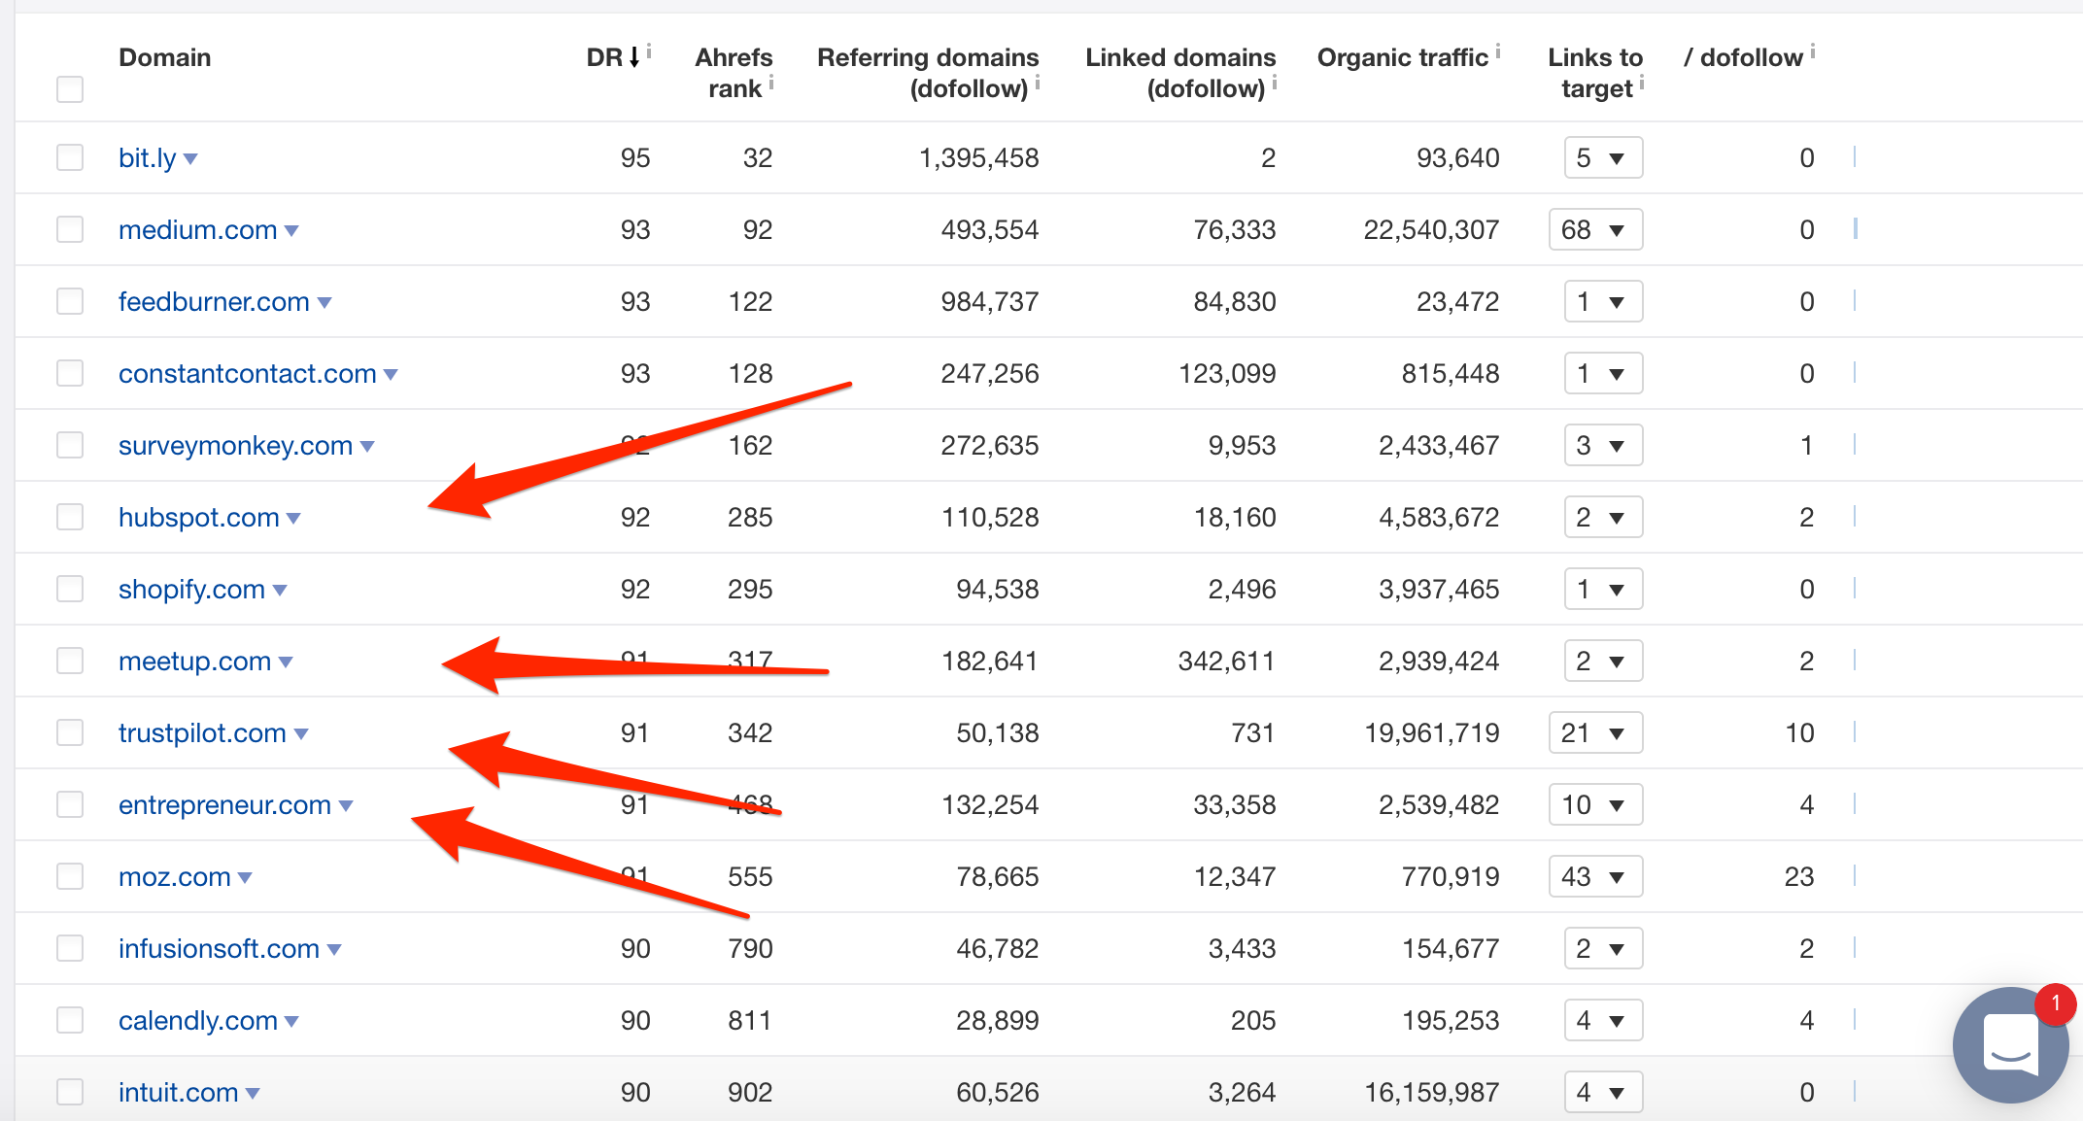Check the feedburner.com row checkbox
Viewport: 2083px width, 1121px height.
coord(70,301)
